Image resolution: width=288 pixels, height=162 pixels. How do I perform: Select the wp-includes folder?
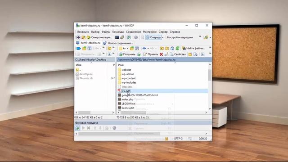pyautogui.click(x=129, y=82)
